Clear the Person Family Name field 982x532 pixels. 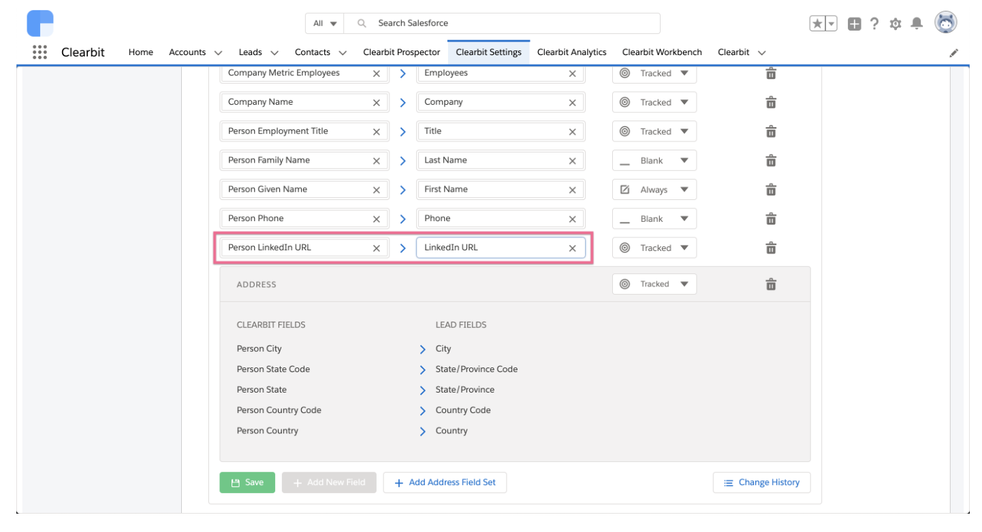[376, 161]
